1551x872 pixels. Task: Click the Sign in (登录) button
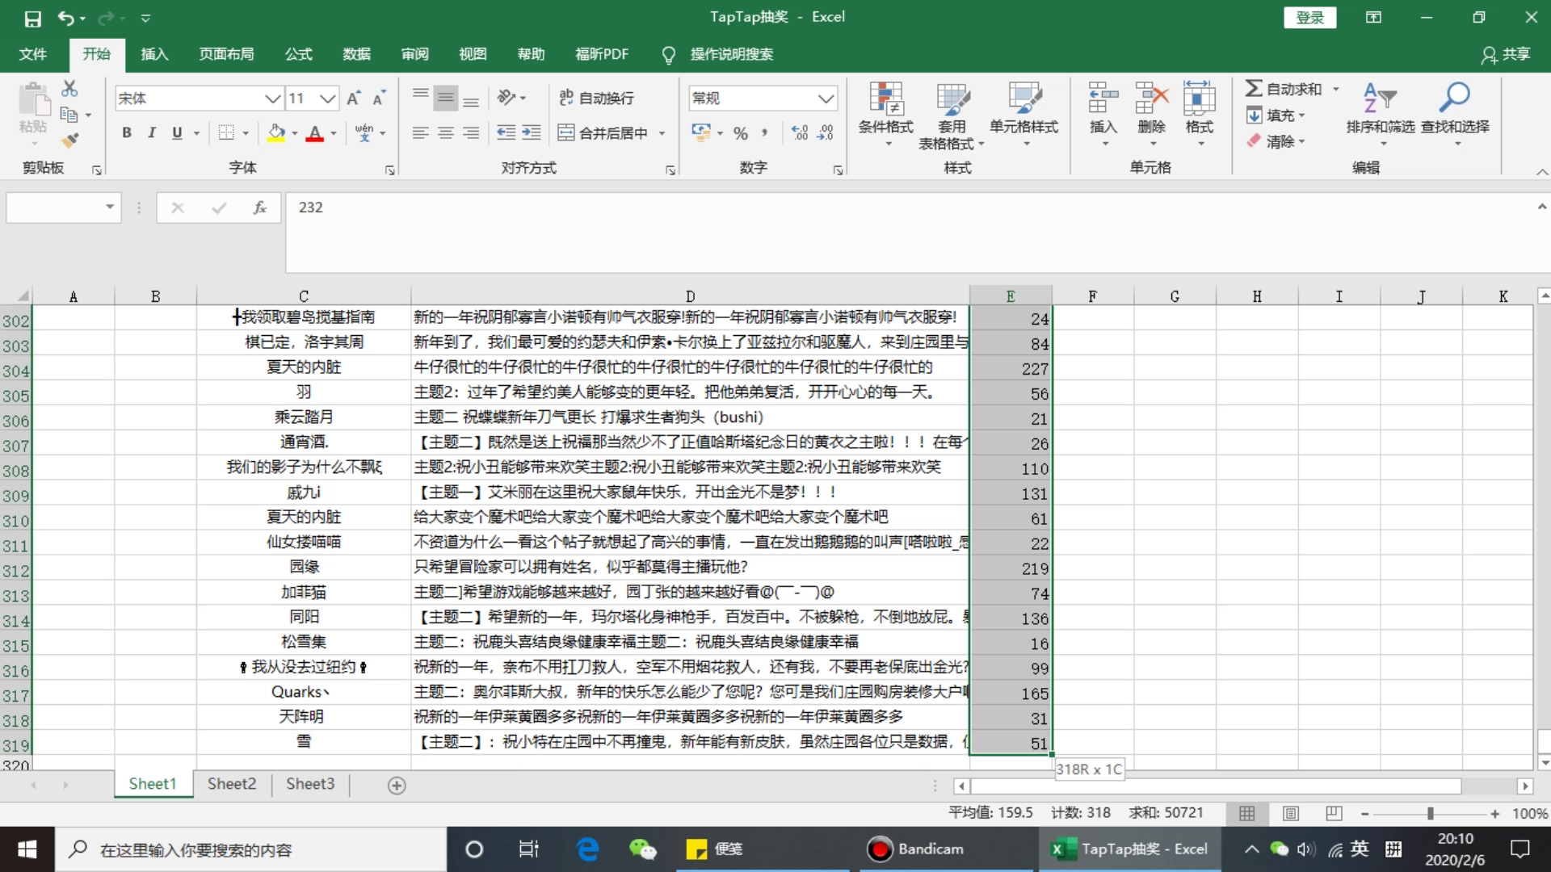tap(1309, 18)
